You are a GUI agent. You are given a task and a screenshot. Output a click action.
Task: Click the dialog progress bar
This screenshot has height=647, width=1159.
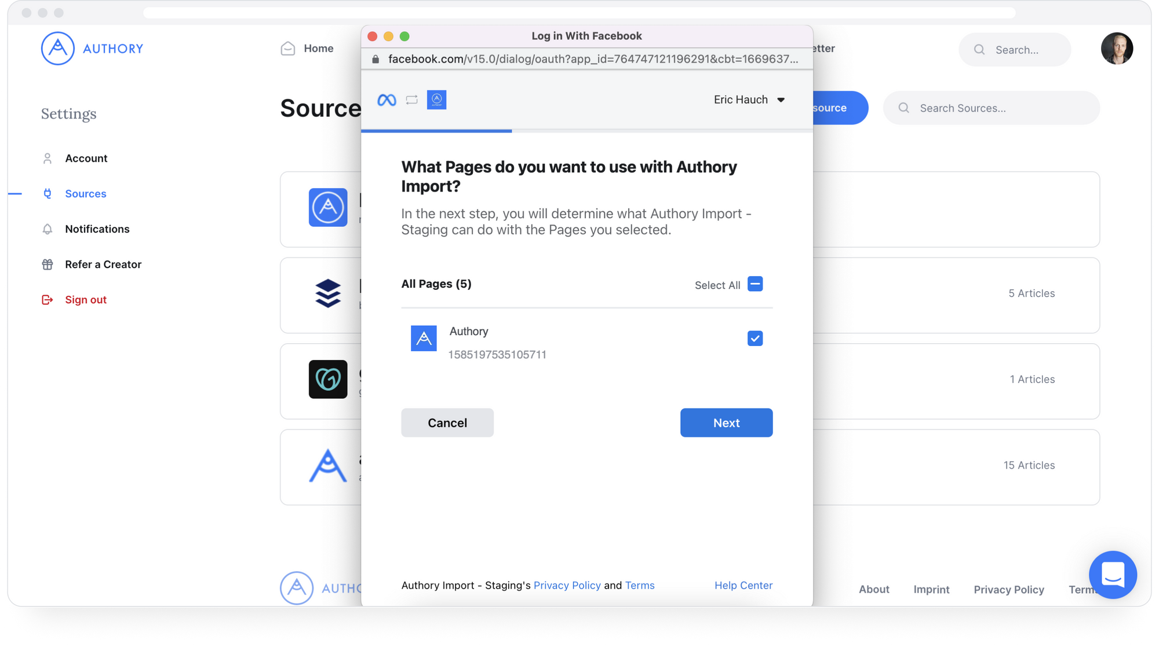coord(586,131)
